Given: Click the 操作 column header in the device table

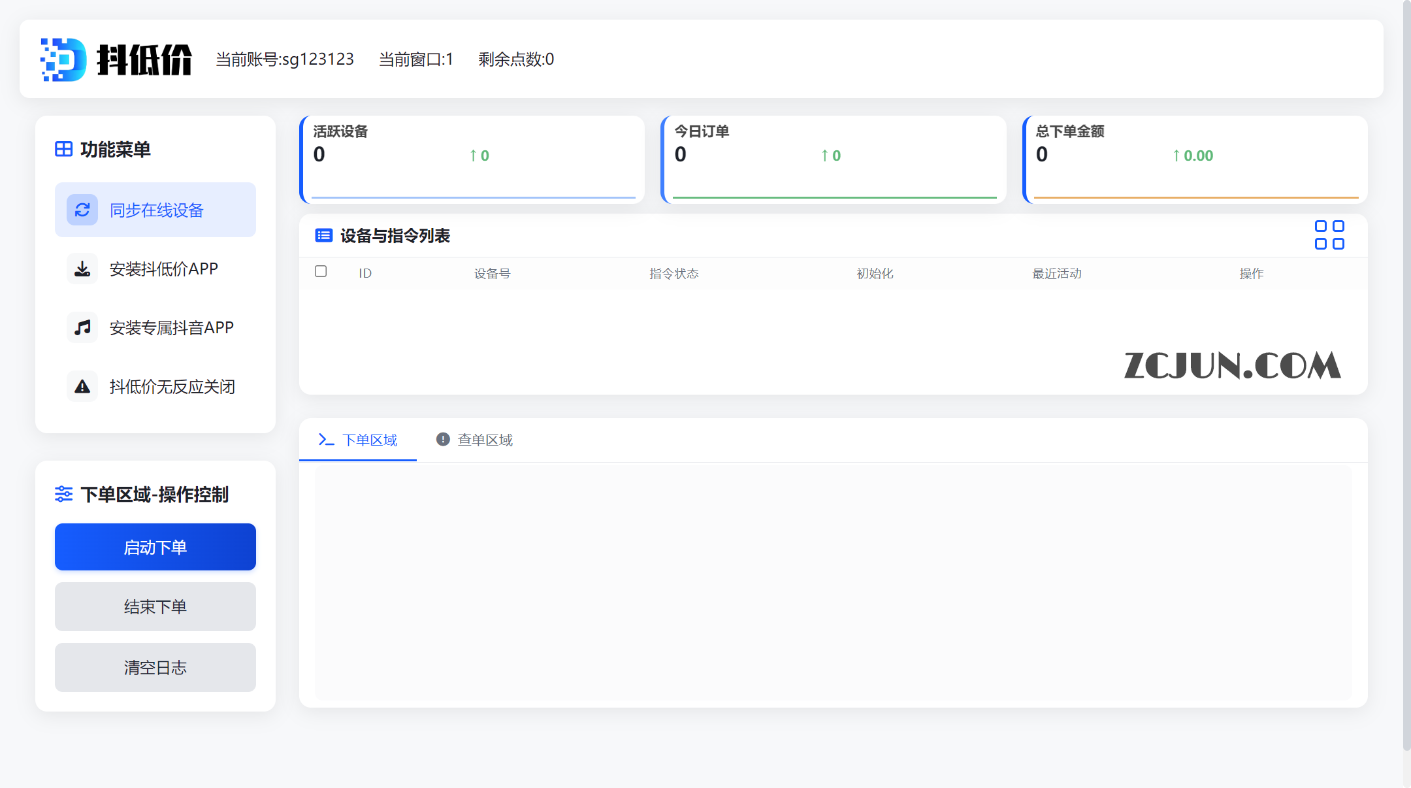Looking at the screenshot, I should point(1252,273).
